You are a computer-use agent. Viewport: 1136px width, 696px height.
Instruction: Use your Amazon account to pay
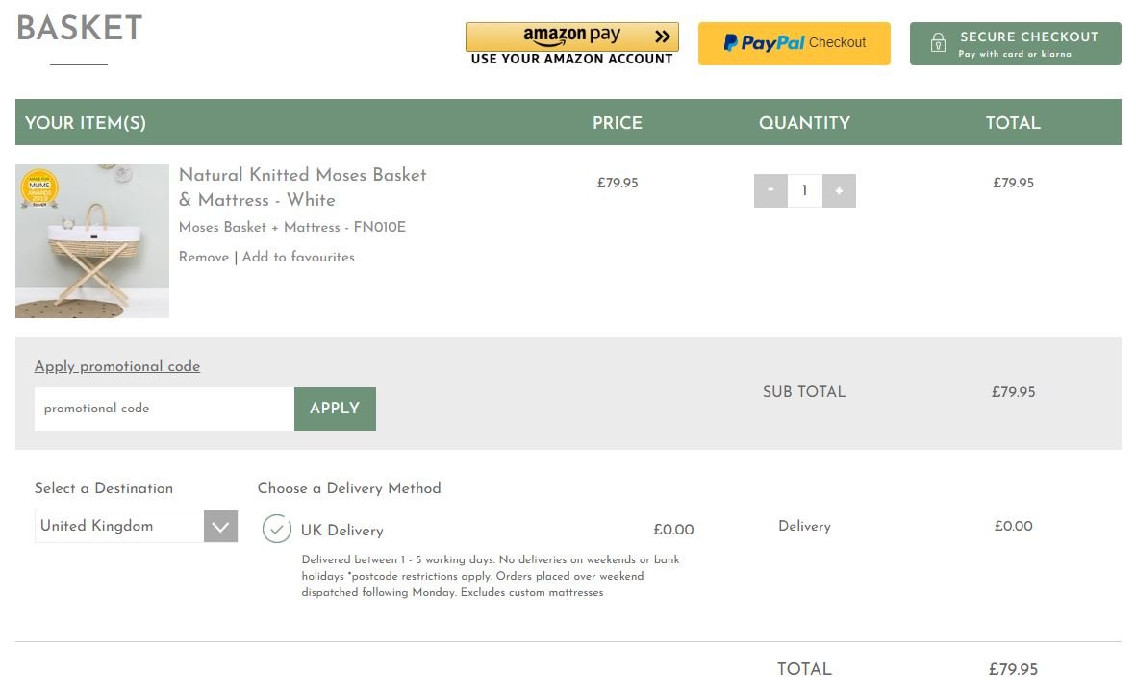tap(571, 43)
